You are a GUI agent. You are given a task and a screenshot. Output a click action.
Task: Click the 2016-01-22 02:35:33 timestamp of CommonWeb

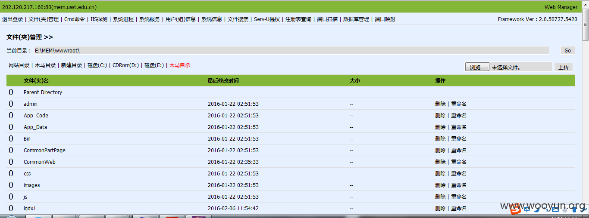point(233,162)
